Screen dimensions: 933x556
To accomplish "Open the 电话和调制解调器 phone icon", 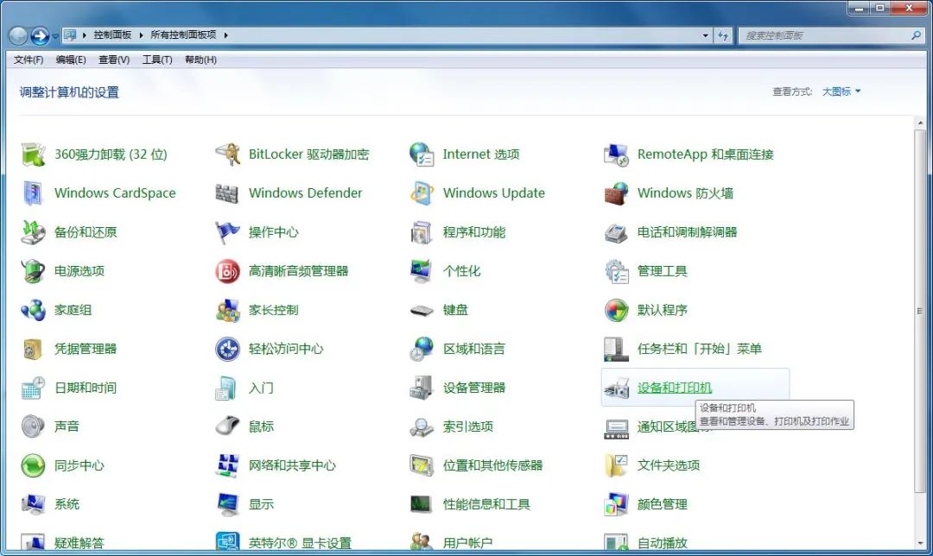I will click(x=616, y=232).
